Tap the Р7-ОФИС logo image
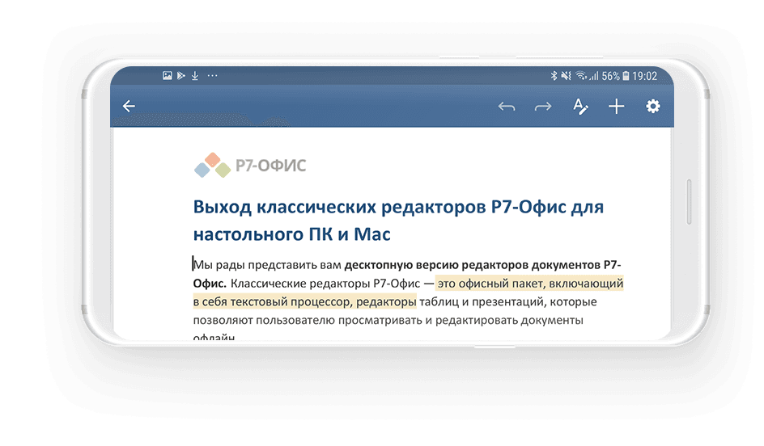The height and width of the screenshot is (446, 764). [x=250, y=165]
